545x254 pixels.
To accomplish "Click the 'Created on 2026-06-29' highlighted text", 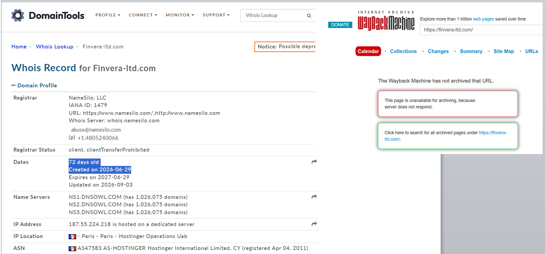I will 100,170.
